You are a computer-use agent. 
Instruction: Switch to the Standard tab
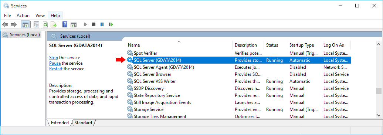pyautogui.click(x=83, y=123)
